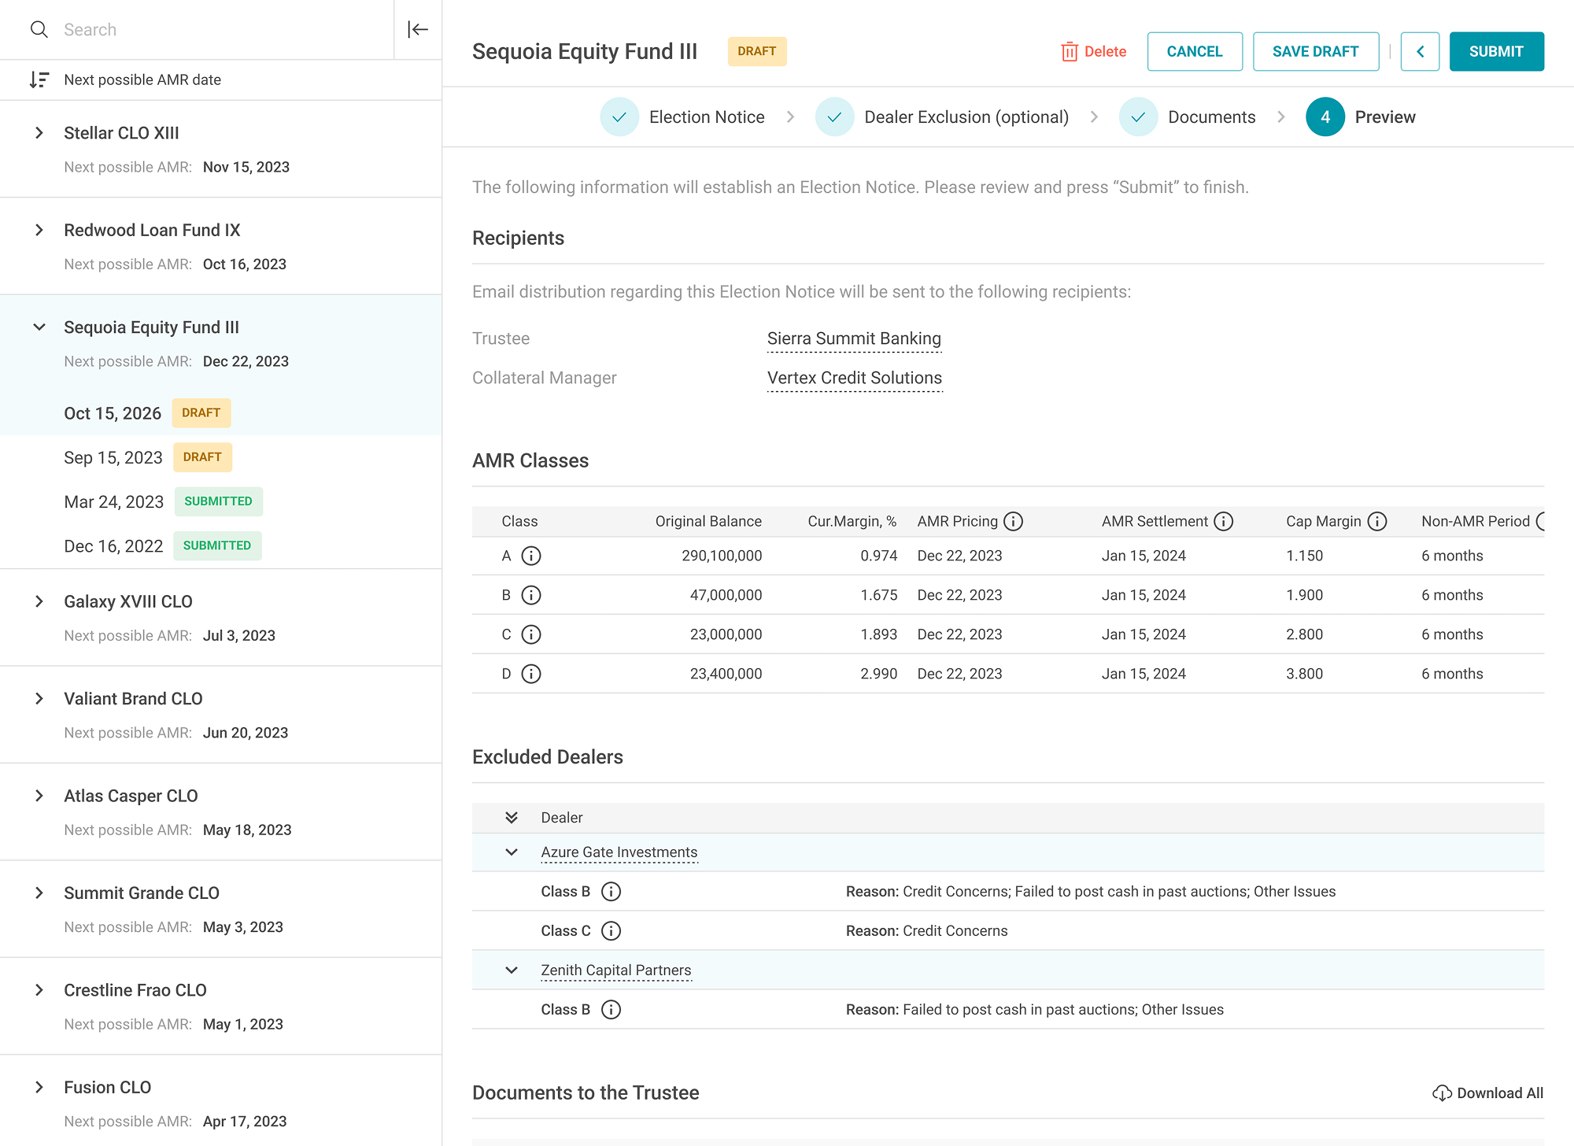This screenshot has width=1574, height=1146.
Task: Expand the Stellar CLO XIII deal
Action: (x=39, y=133)
